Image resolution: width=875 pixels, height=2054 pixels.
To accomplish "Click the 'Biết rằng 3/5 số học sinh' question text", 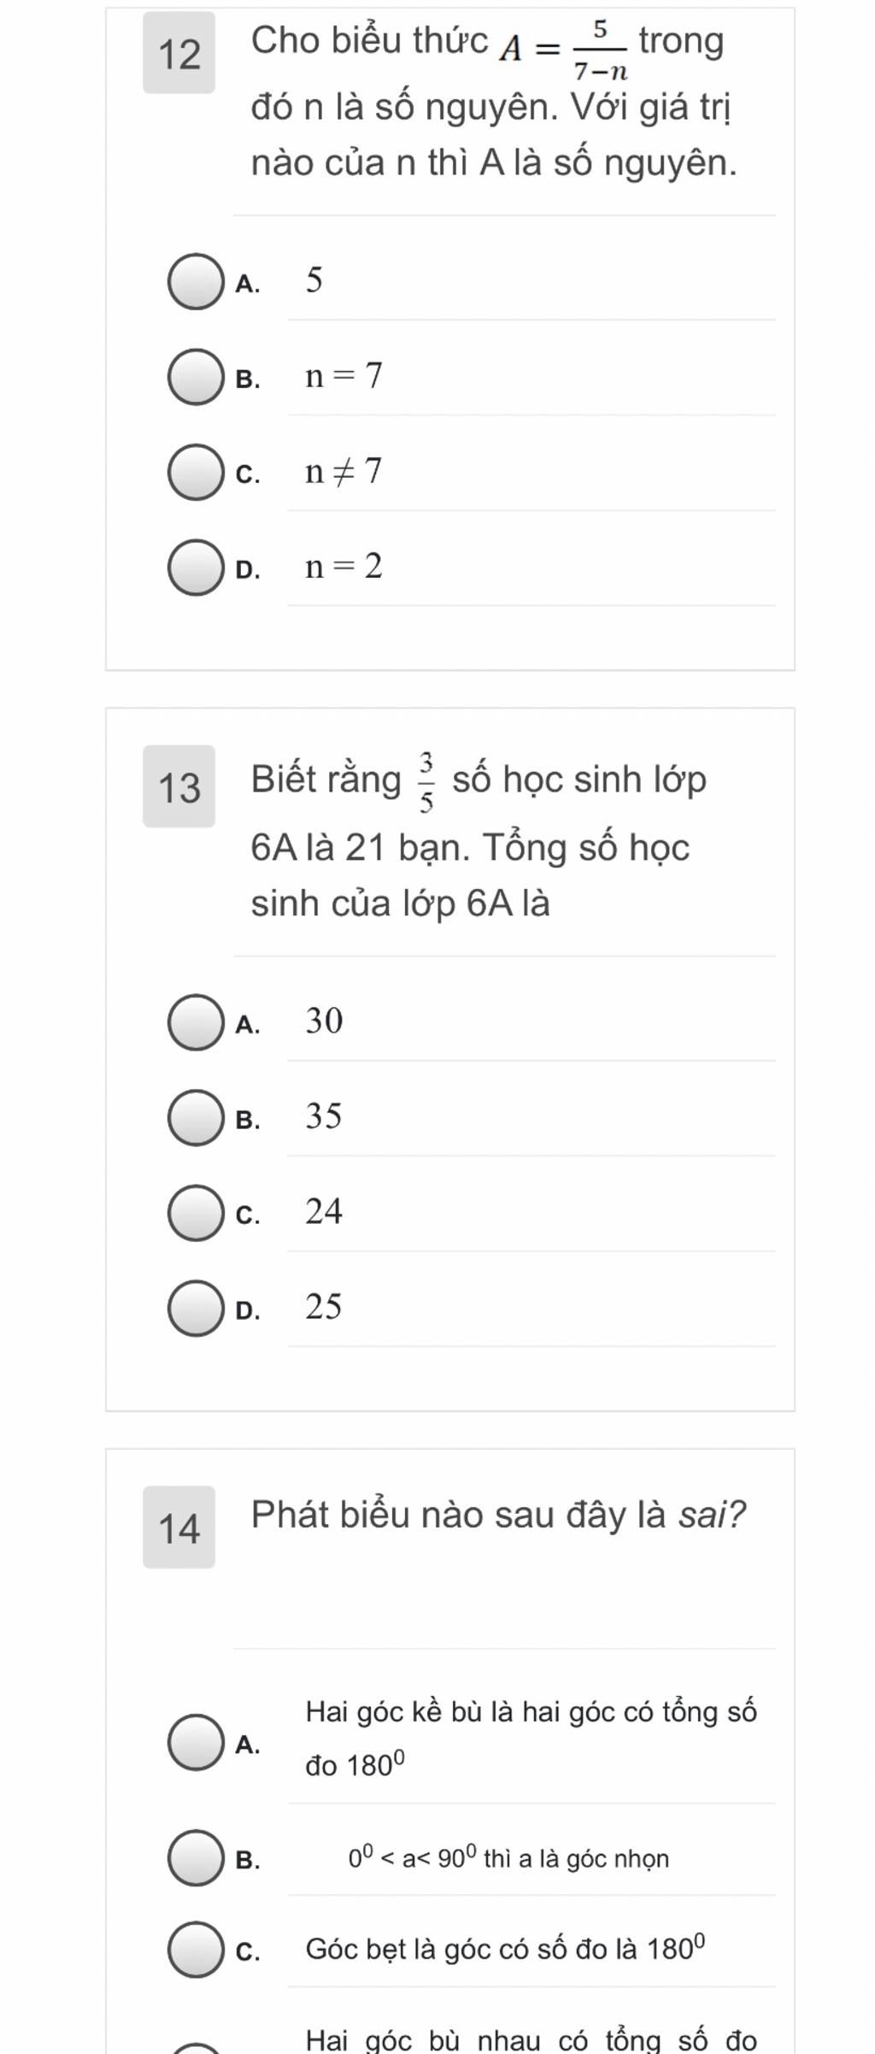I will tap(479, 838).
